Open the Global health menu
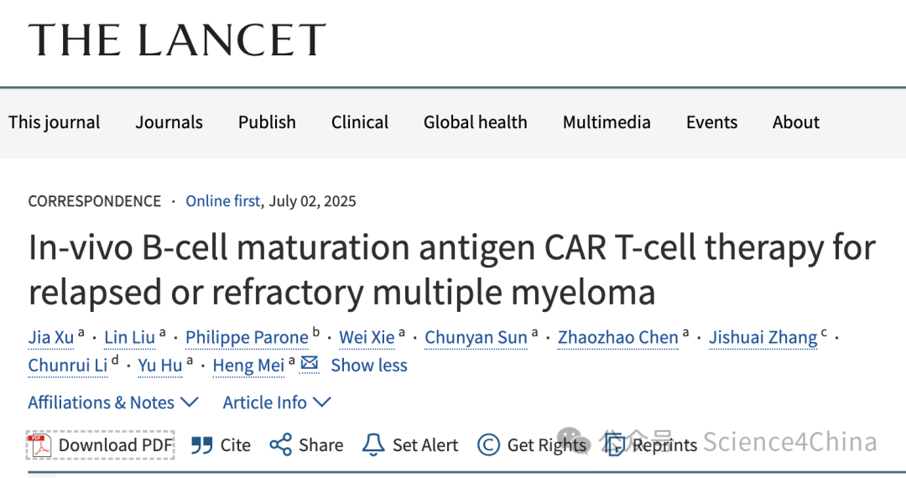 click(x=475, y=122)
